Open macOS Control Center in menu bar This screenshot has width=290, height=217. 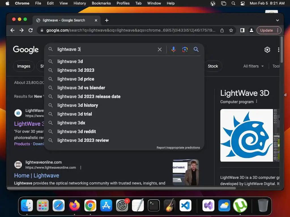pyautogui.click(x=243, y=3)
